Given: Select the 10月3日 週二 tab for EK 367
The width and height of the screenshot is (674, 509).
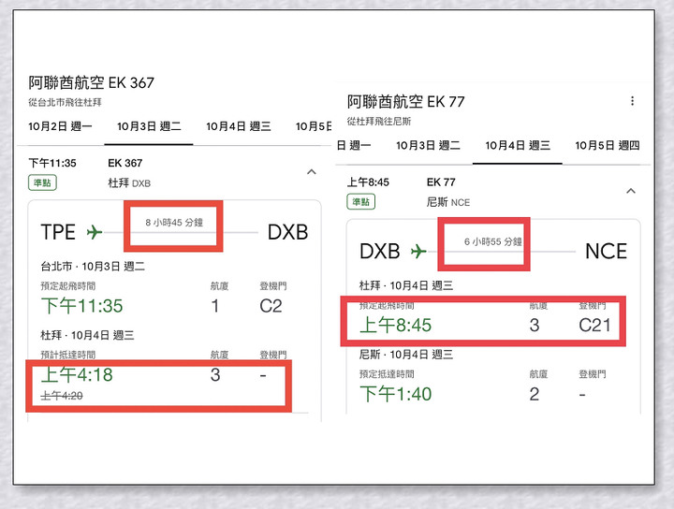Looking at the screenshot, I should [149, 126].
